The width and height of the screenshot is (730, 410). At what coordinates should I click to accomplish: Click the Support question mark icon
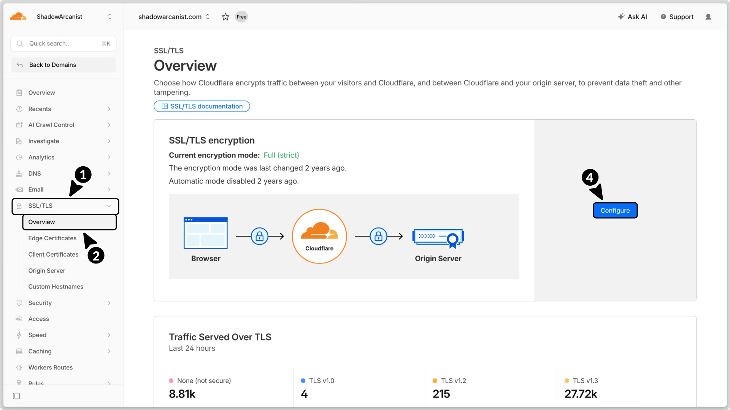tap(663, 17)
